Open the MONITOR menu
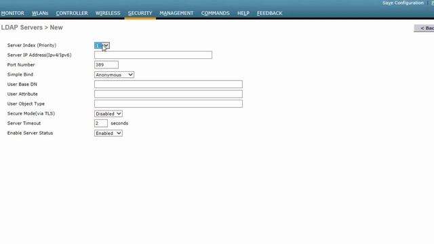Viewport: 434px width, 244px height. [12, 13]
